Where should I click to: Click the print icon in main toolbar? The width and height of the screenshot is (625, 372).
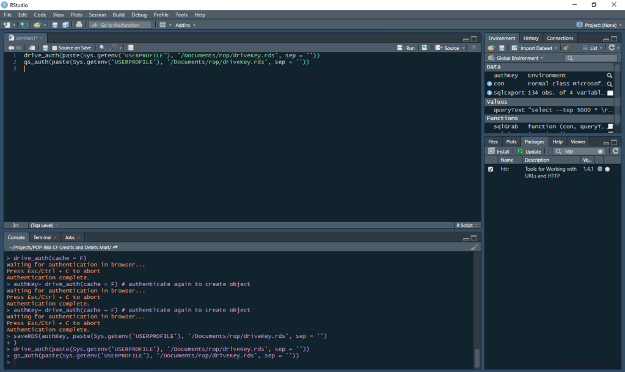coord(79,25)
